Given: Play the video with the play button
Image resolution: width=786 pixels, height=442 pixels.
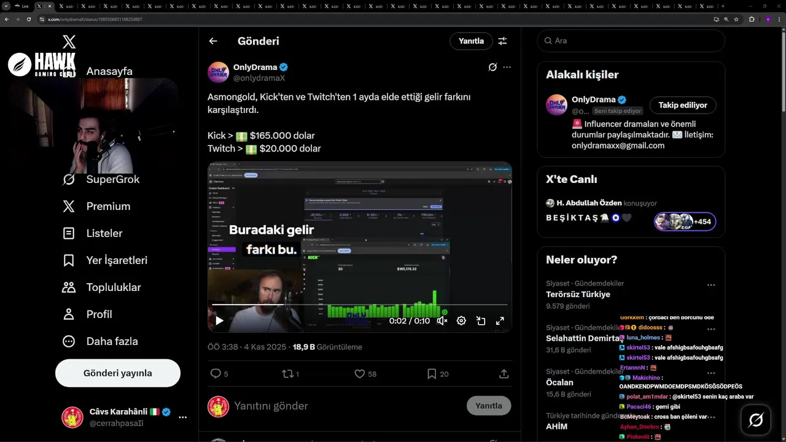Looking at the screenshot, I should pyautogui.click(x=219, y=320).
